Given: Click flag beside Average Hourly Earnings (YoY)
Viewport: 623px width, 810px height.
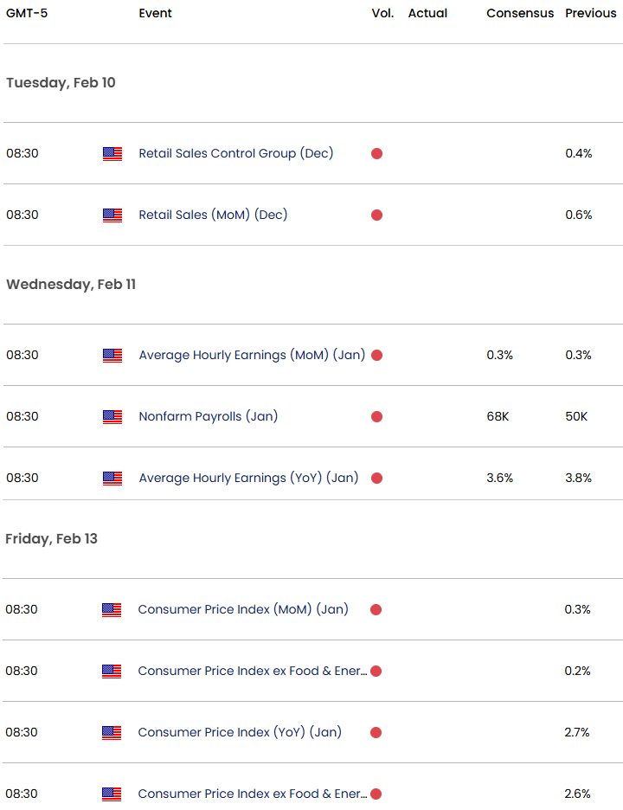Looking at the screenshot, I should click(112, 479).
